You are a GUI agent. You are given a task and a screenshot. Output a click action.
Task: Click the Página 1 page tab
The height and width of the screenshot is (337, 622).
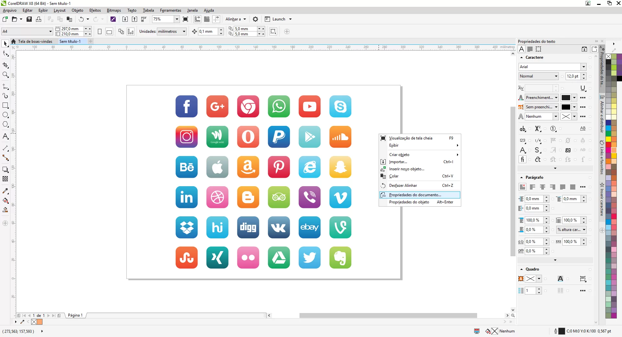75,315
